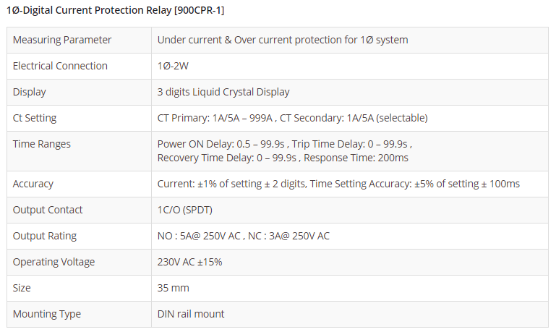The width and height of the screenshot is (556, 332).
Task: Click the CT Primary and Secondary value
Action: click(x=292, y=118)
